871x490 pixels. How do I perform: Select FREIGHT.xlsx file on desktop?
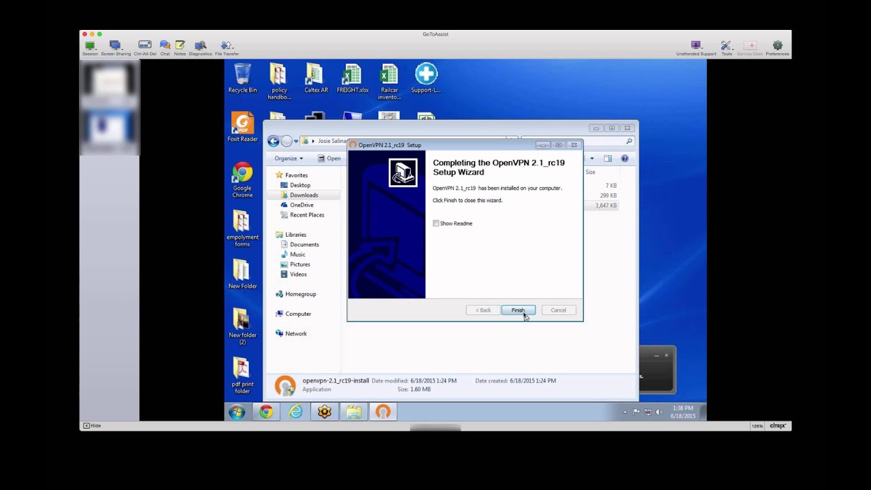coord(352,78)
